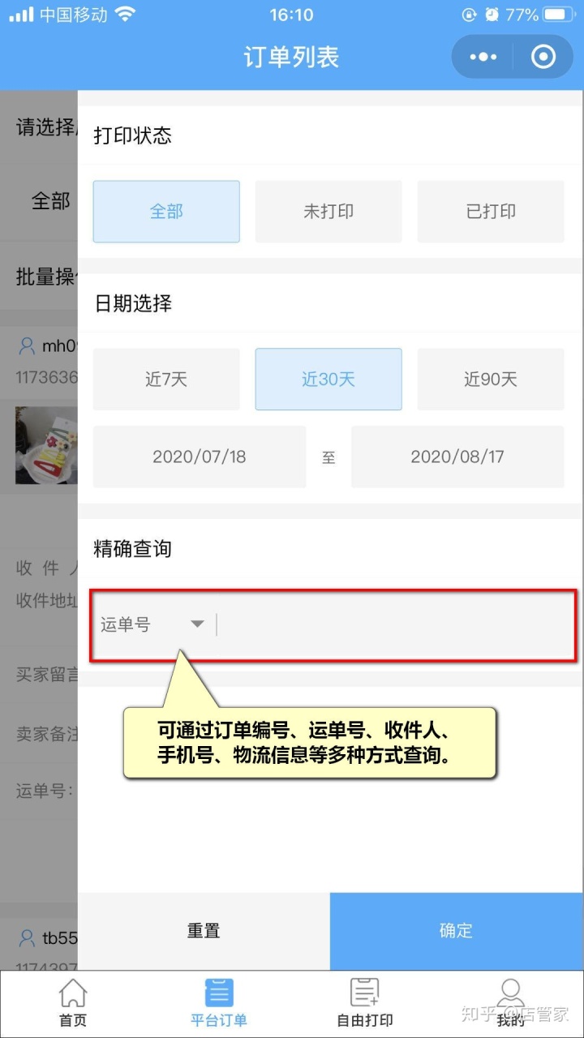Tap the user avatar icon beside mh0

pyautogui.click(x=27, y=346)
